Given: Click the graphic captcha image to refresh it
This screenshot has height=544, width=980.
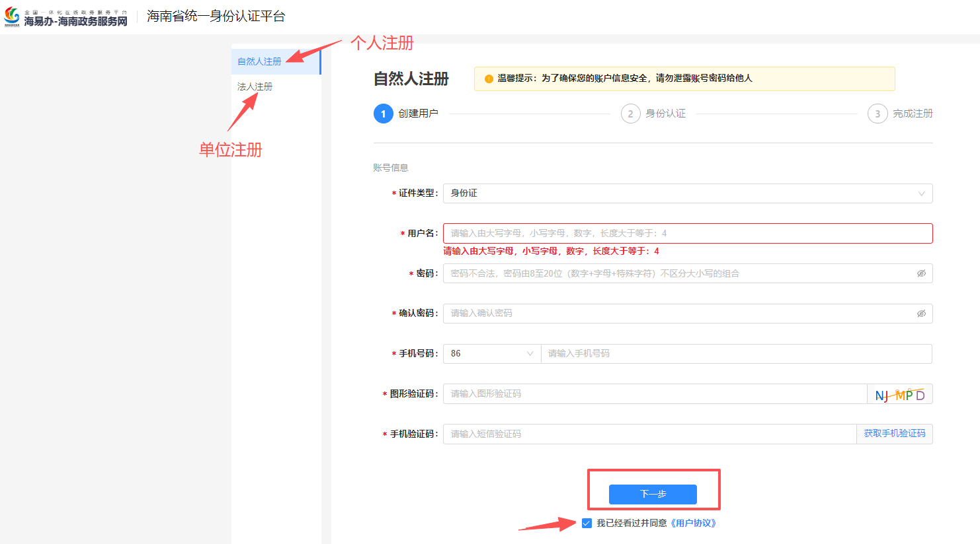Looking at the screenshot, I should pos(899,393).
